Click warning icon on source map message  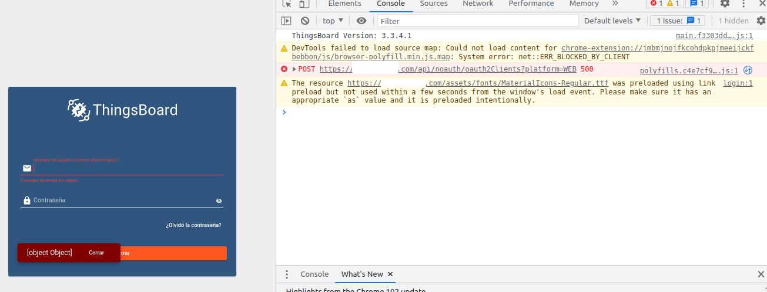tap(284, 49)
